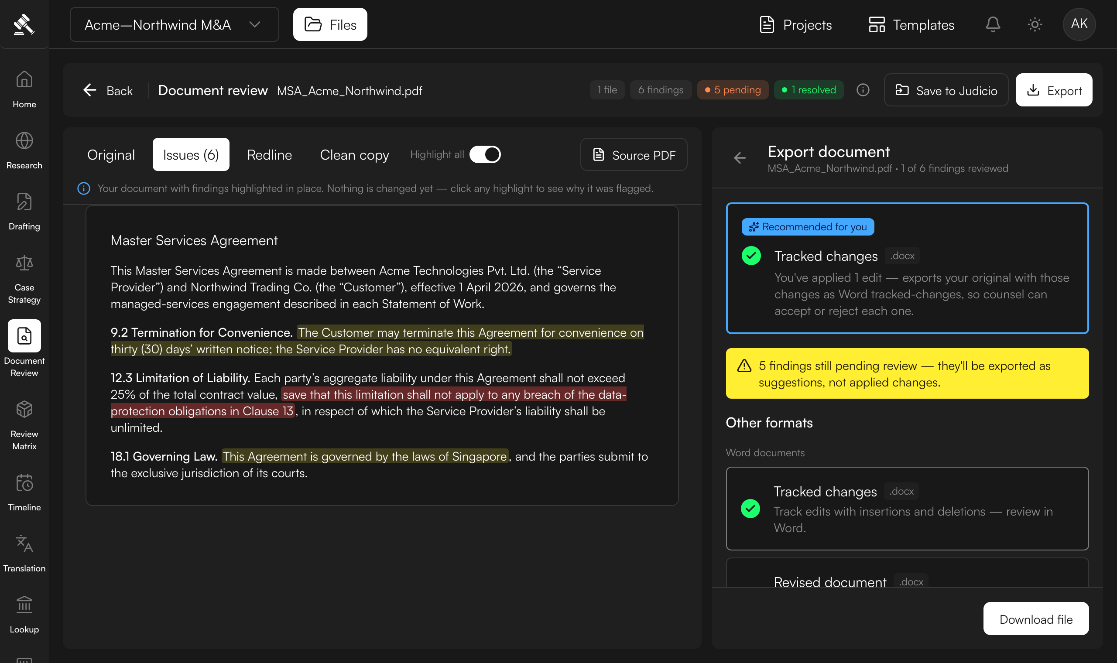The height and width of the screenshot is (663, 1117).
Task: Expand the Acme—Northwind M&A project dropdown
Action: coord(174,24)
